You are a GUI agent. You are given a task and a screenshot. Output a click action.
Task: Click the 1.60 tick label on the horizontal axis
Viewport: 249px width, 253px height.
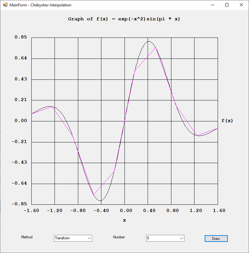pyautogui.click(x=218, y=210)
